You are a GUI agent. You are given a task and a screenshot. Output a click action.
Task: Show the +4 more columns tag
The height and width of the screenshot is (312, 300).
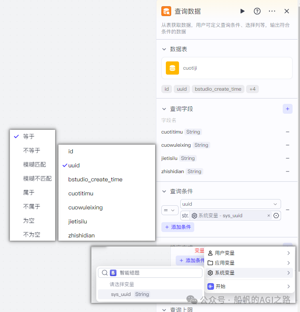coord(252,89)
